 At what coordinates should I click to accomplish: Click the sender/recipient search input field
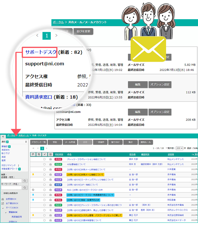11,181
